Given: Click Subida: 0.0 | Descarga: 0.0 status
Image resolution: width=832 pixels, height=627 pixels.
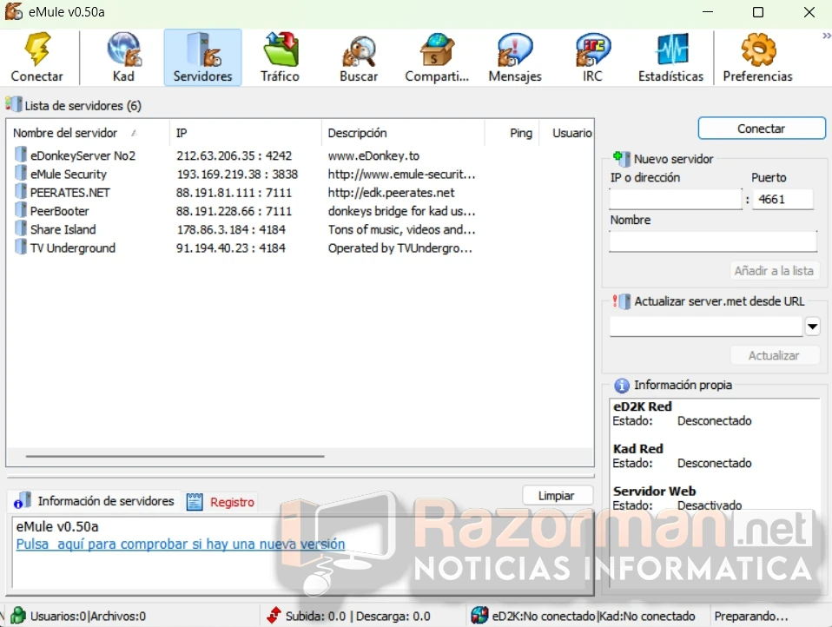Looking at the screenshot, I should pos(358,616).
